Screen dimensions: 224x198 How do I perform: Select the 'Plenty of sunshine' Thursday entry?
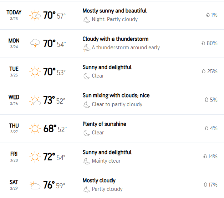(104, 124)
